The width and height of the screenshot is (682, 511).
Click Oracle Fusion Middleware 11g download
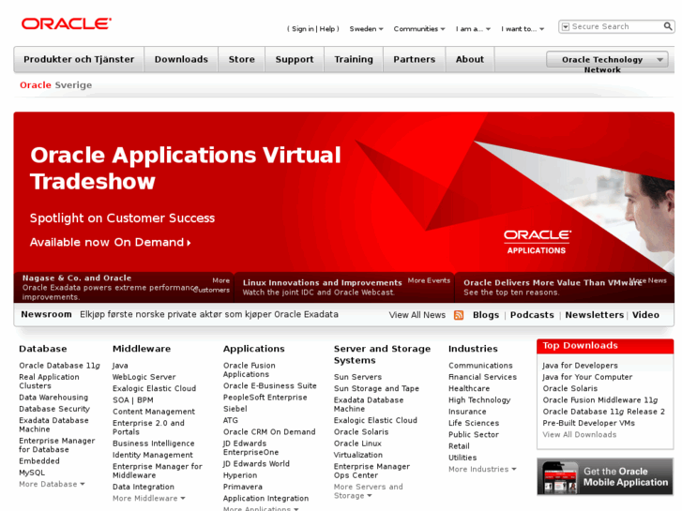pos(600,400)
